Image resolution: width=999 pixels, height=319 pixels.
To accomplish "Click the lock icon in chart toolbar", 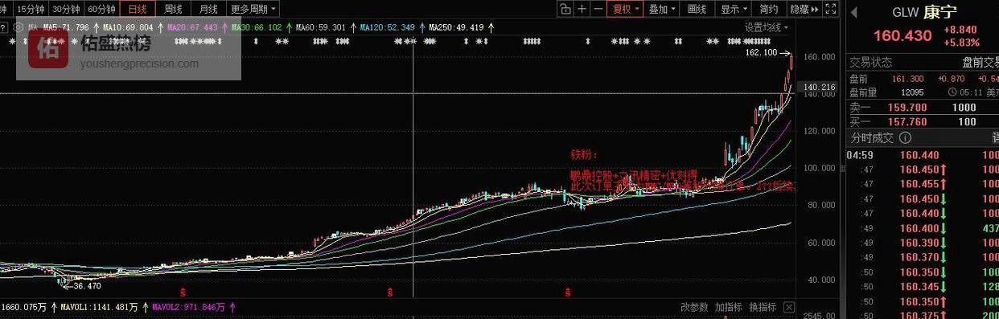I will pos(565,9).
